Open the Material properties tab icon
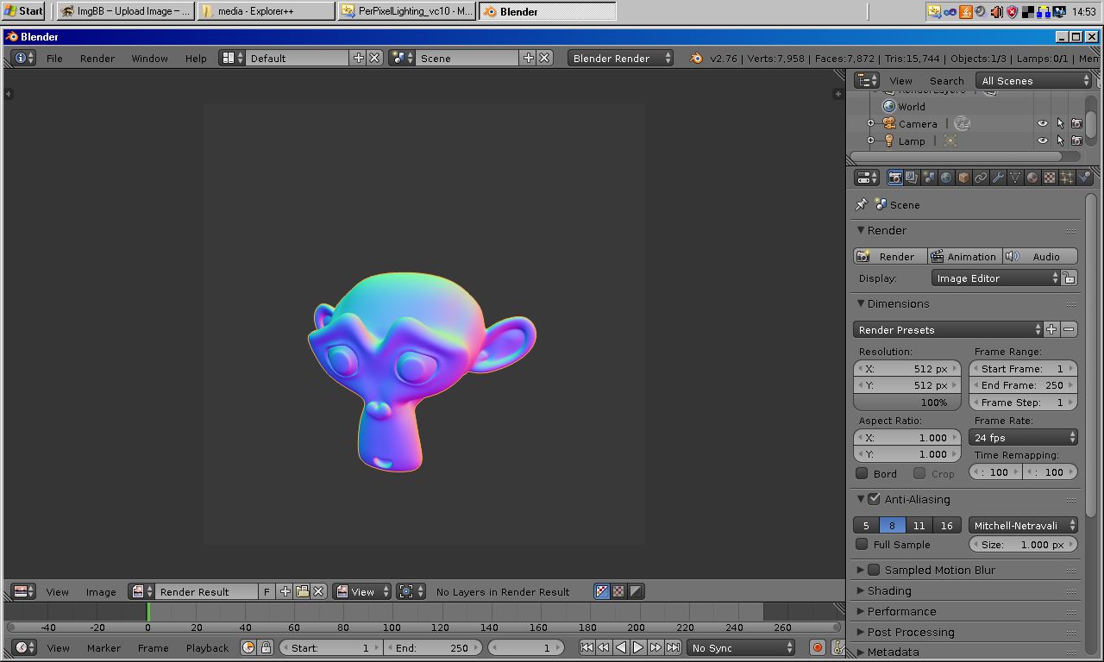1104x662 pixels. (x=1032, y=178)
